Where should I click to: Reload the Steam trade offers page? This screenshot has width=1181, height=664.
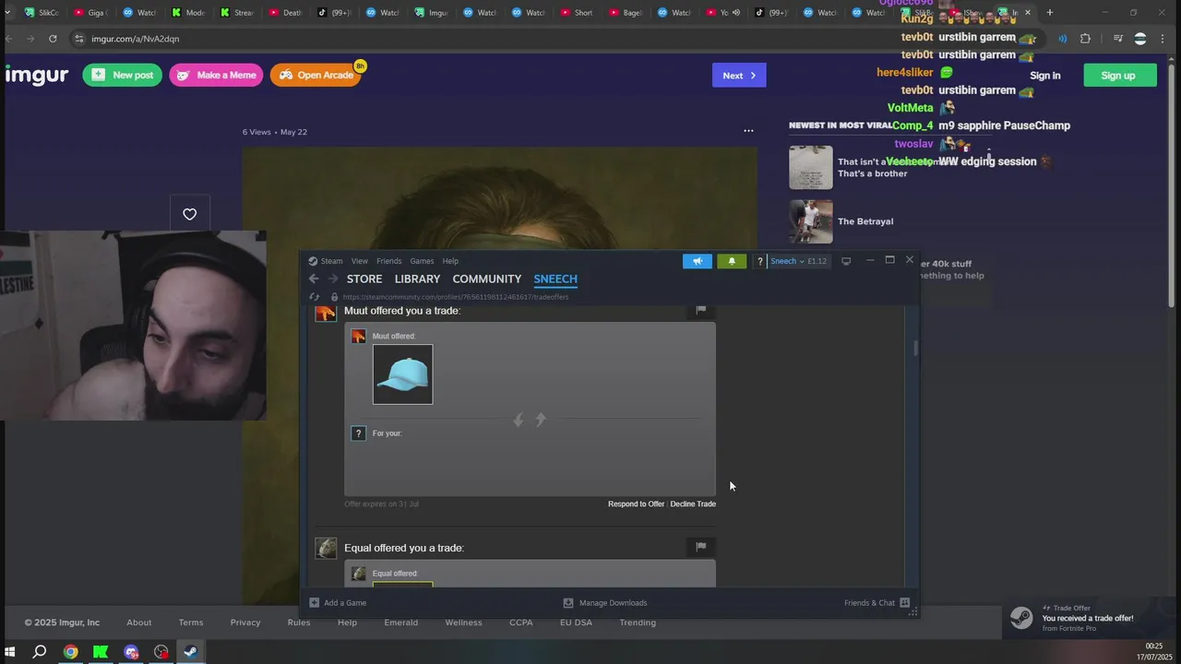314,297
